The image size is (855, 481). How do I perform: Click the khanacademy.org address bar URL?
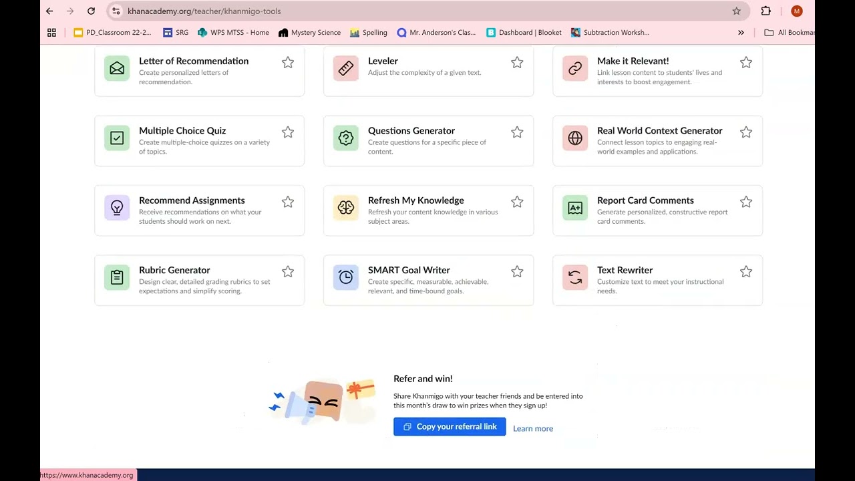204,11
